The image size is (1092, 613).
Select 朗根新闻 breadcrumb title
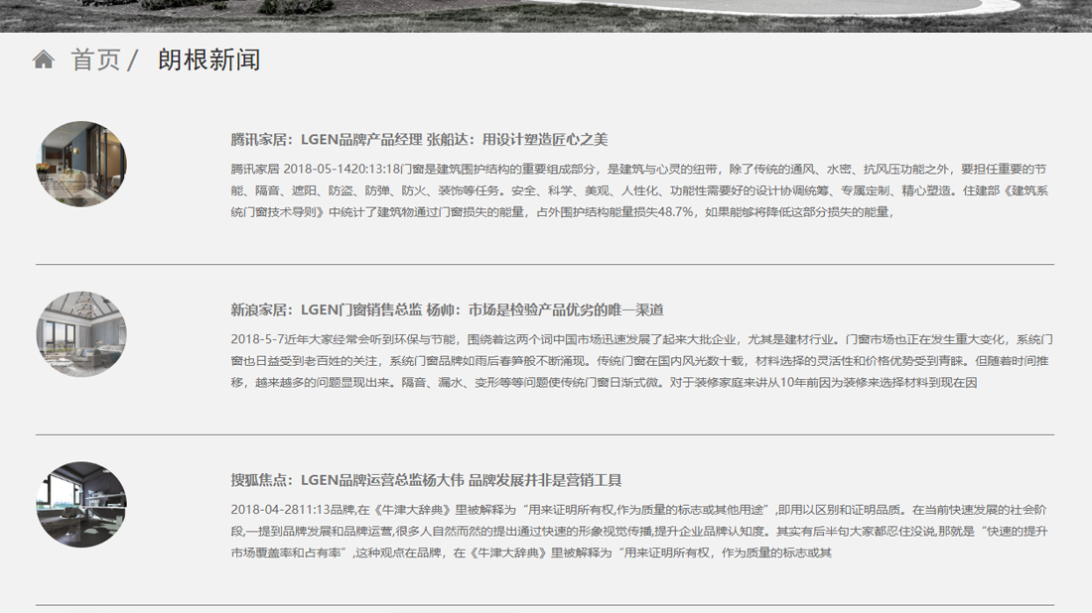tap(208, 60)
